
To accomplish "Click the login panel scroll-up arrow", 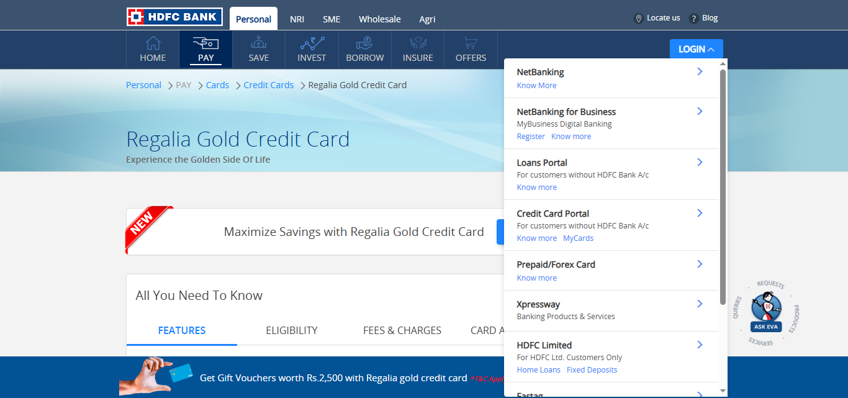I will [723, 63].
